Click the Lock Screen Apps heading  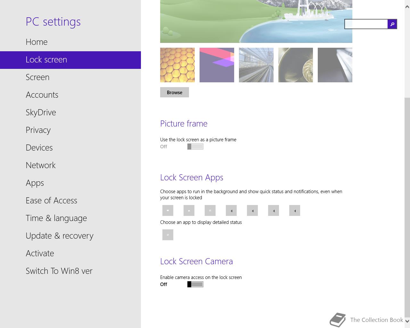(x=192, y=177)
